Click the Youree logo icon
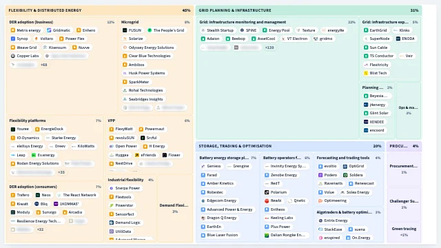Image resolution: width=441 pixels, height=248 pixels. pos(13,129)
